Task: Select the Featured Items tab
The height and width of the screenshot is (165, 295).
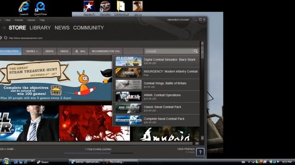Action: tap(11, 51)
